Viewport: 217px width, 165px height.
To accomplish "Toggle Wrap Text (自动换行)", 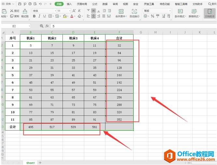I will point(134,13).
